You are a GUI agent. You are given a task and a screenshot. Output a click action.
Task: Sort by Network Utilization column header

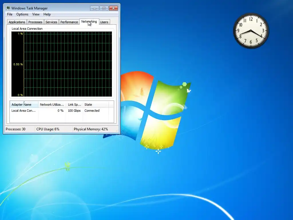click(52, 105)
